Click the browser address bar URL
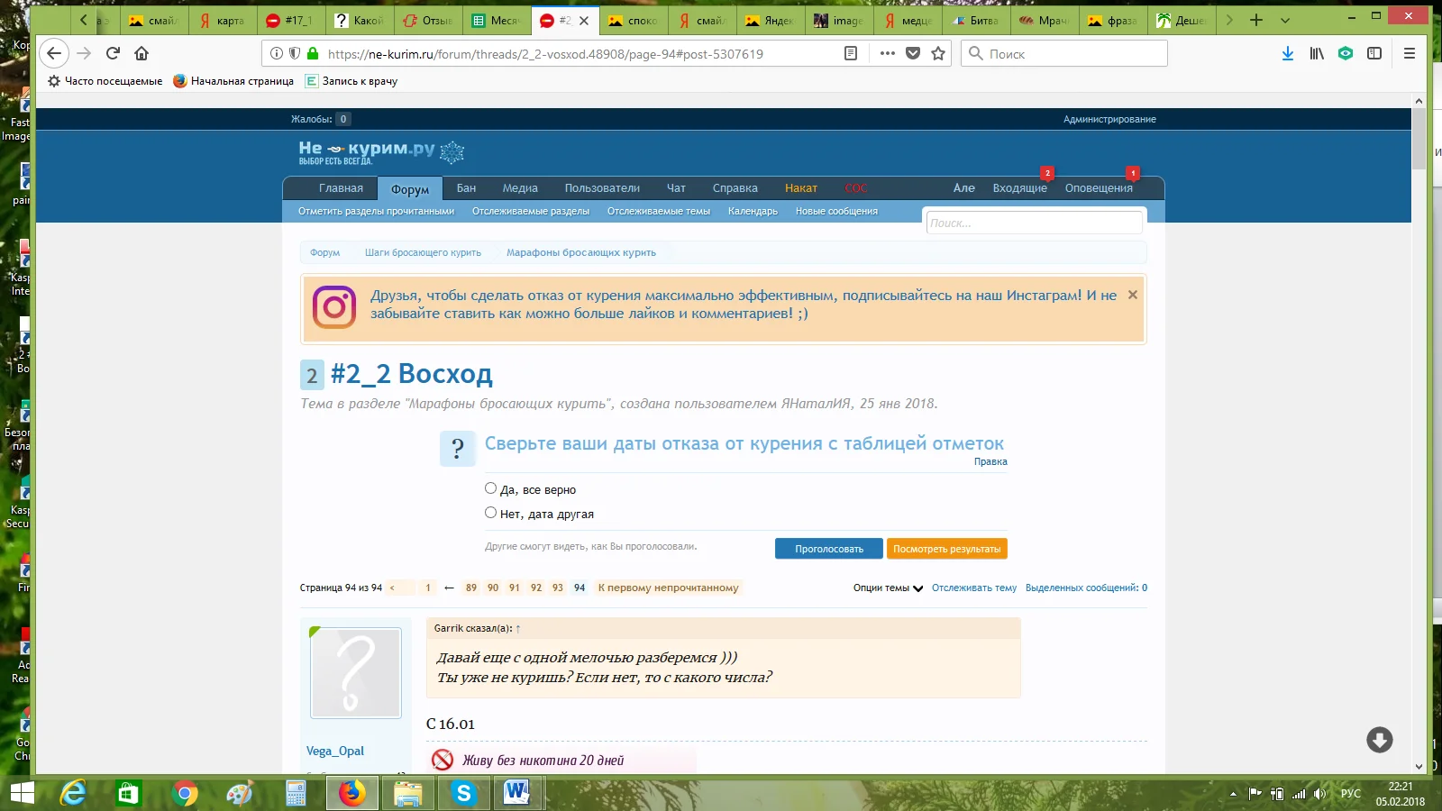The image size is (1442, 811). click(x=545, y=54)
